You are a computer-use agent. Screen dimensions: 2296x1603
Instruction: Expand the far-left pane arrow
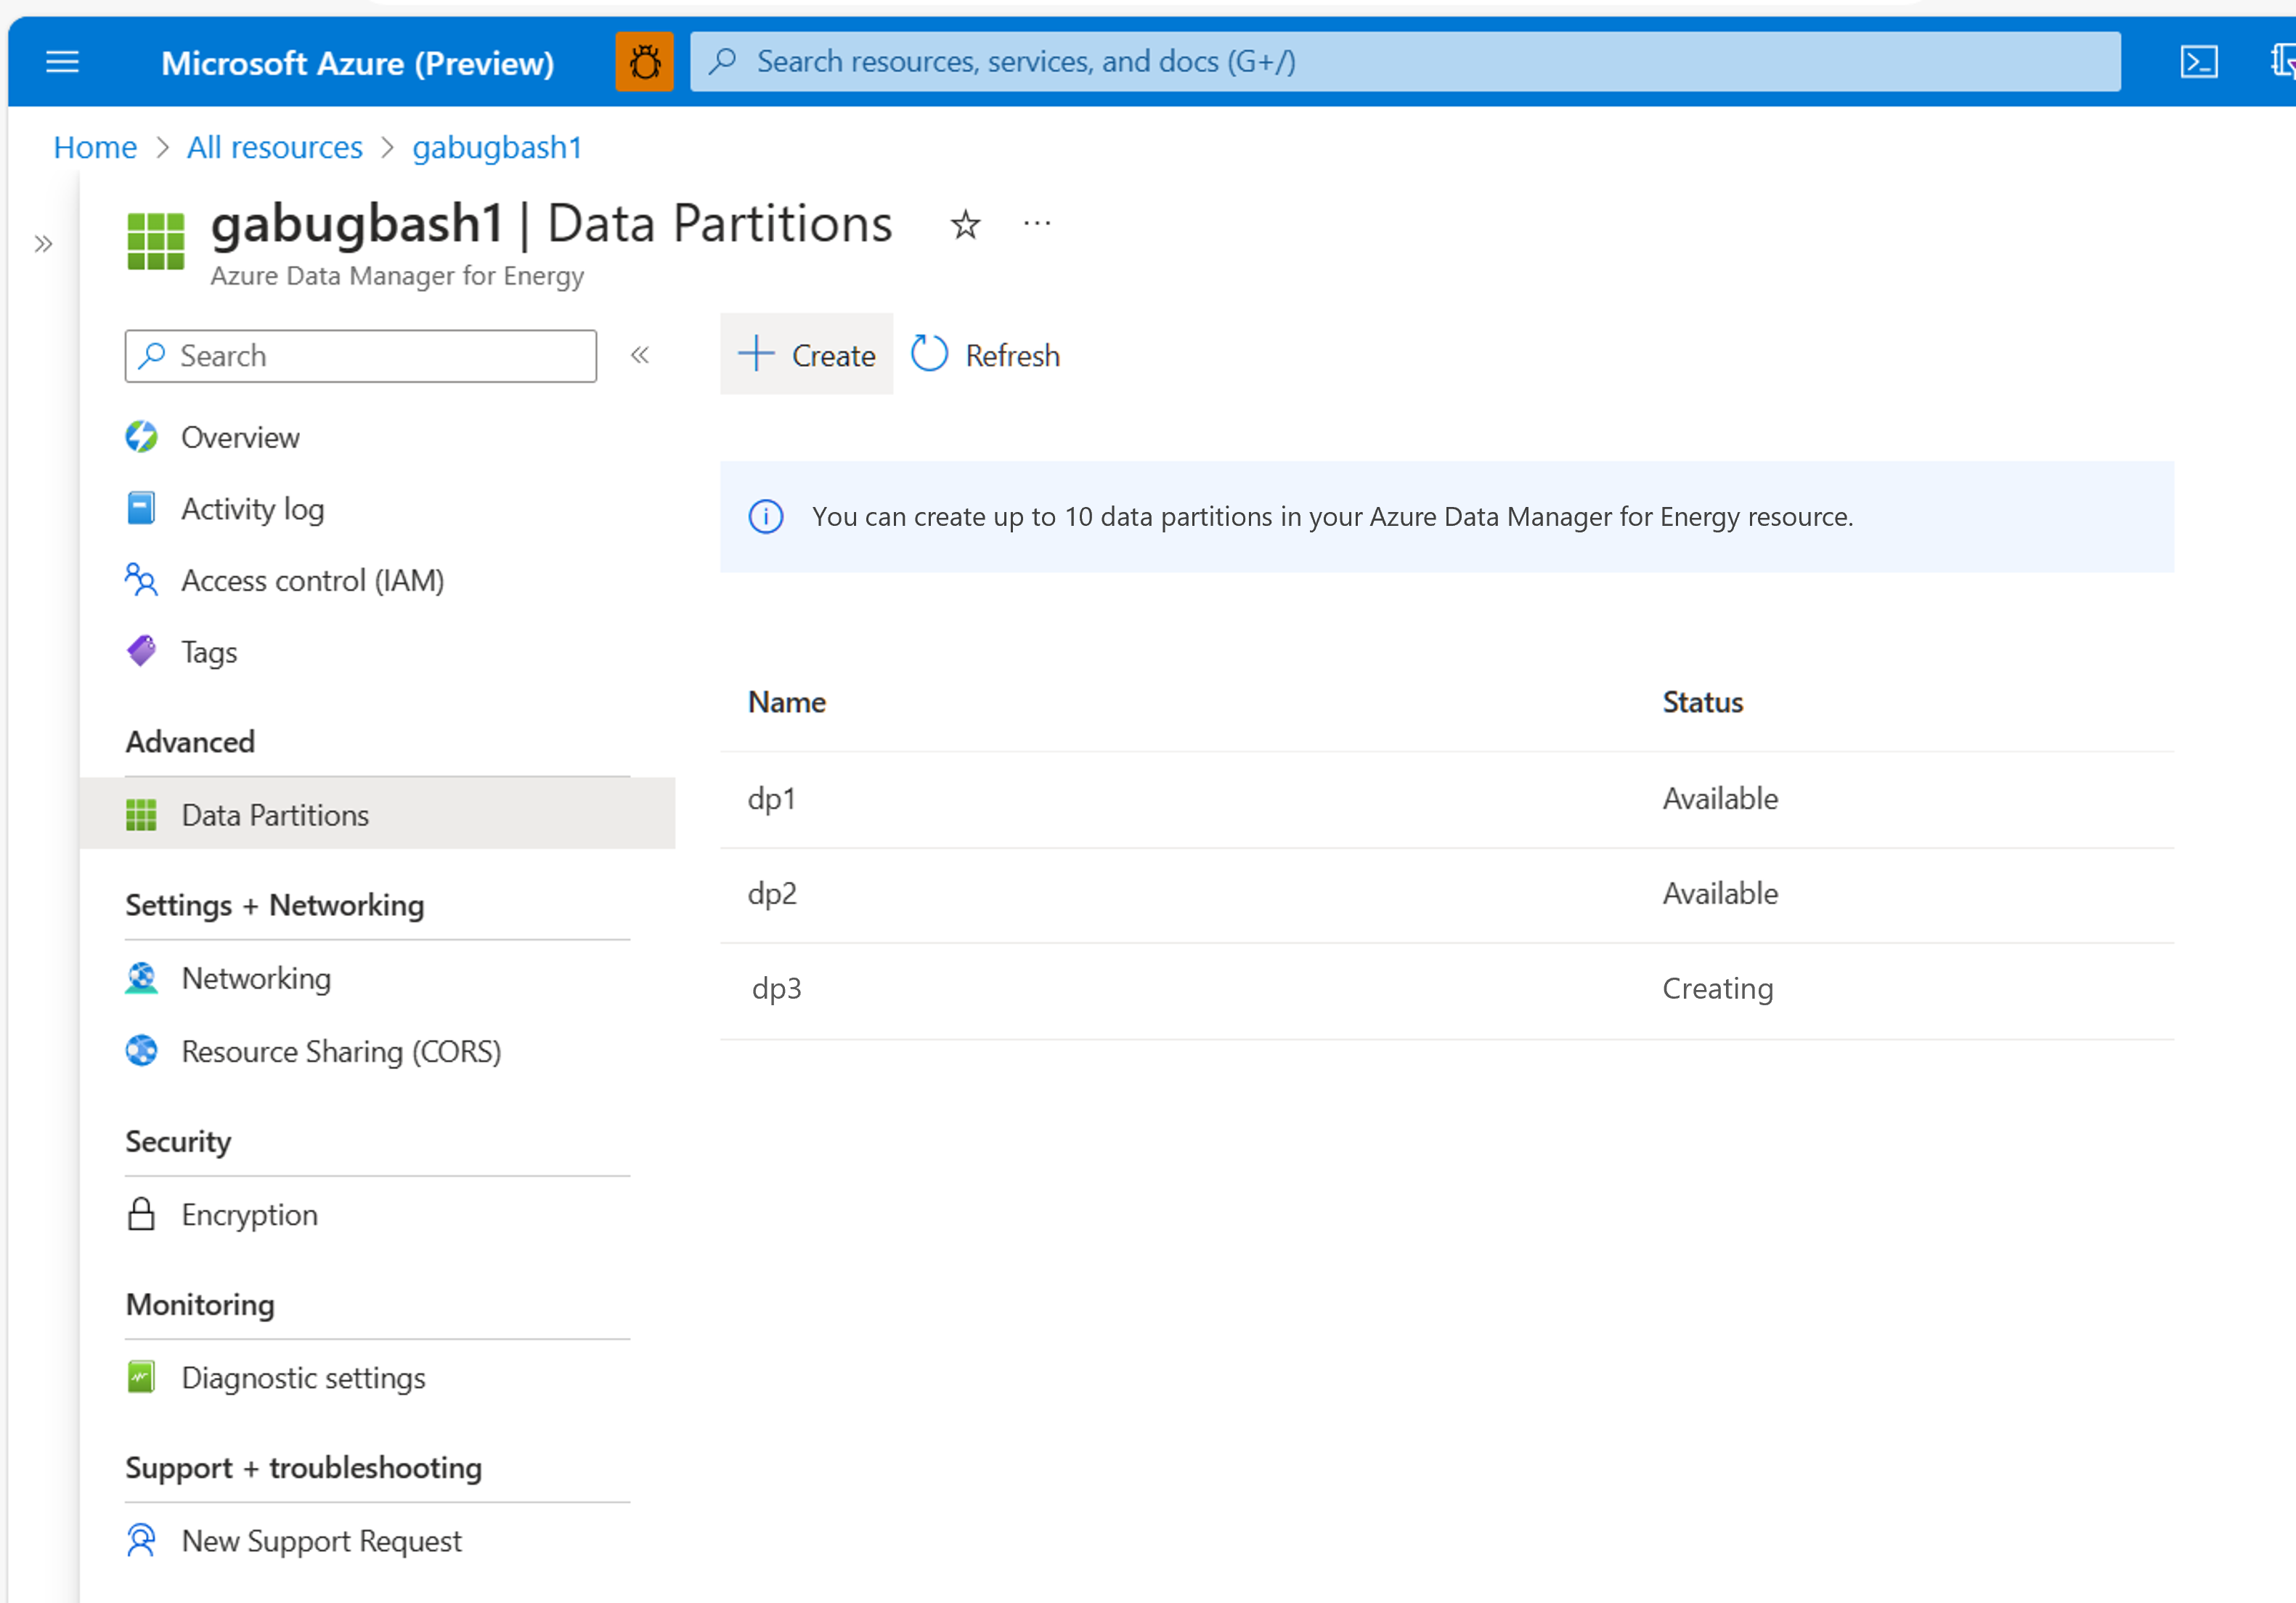click(42, 243)
